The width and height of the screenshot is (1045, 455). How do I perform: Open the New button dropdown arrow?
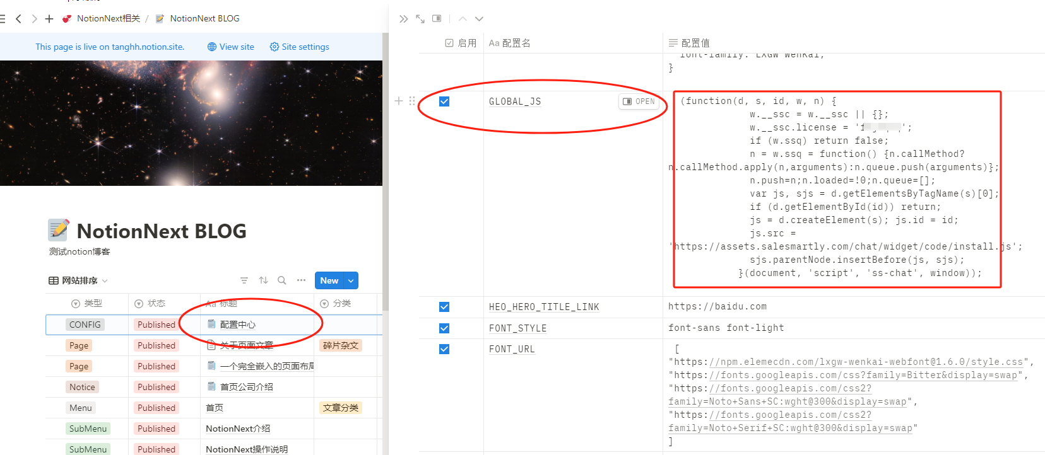[351, 280]
